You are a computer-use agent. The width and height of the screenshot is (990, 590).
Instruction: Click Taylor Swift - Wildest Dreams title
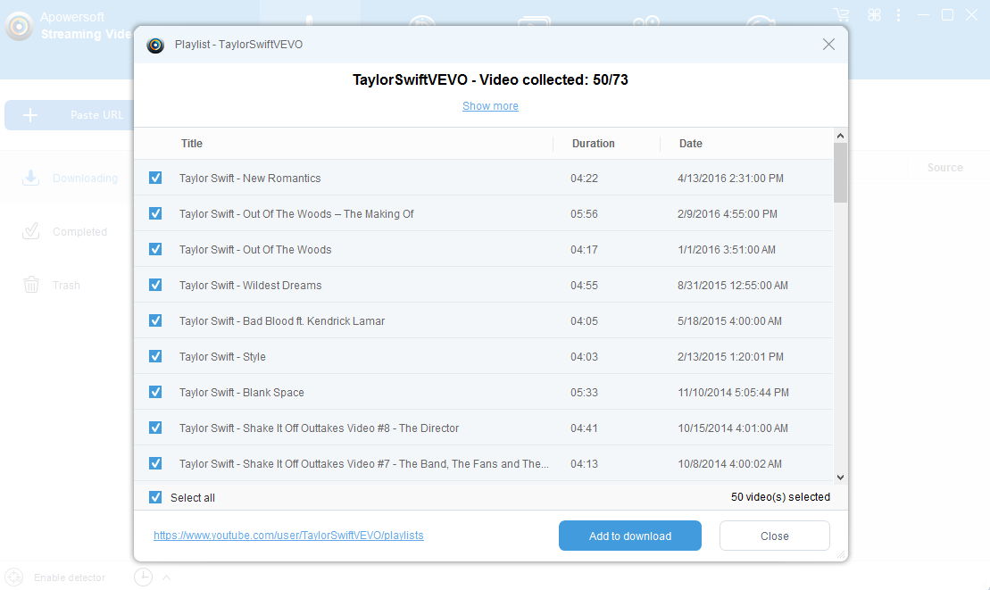(x=250, y=286)
